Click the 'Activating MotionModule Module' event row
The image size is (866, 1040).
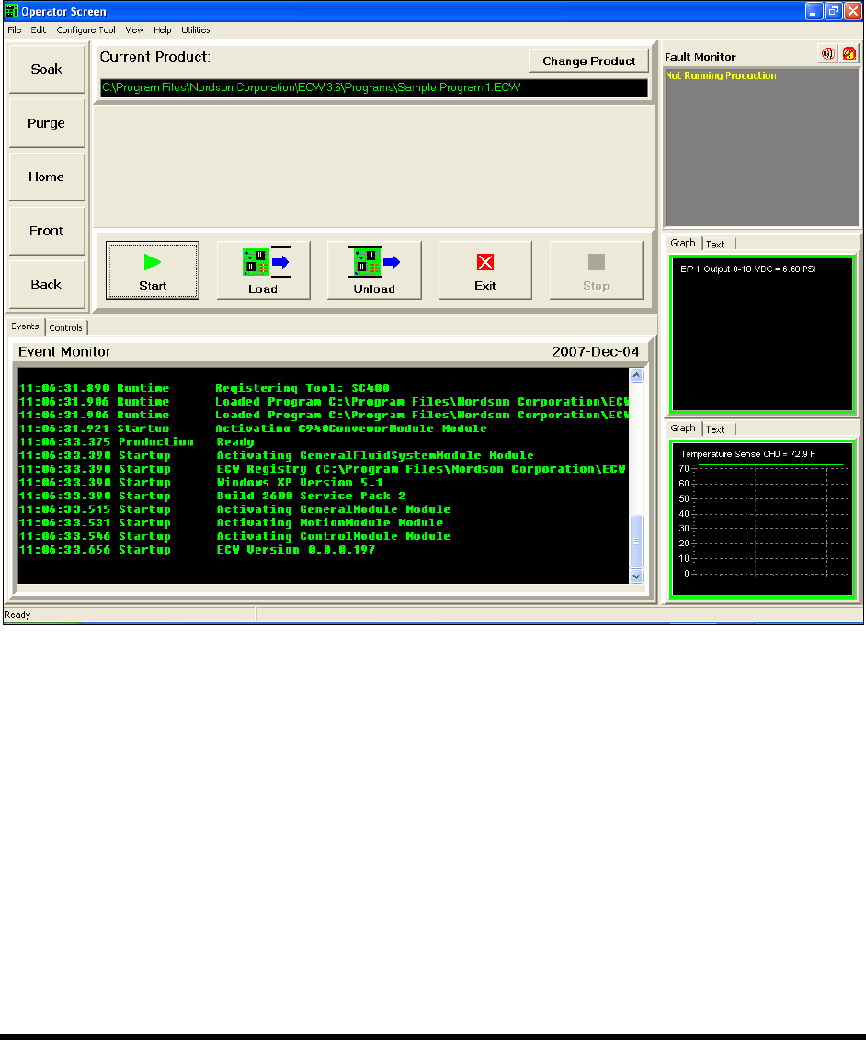(x=324, y=522)
